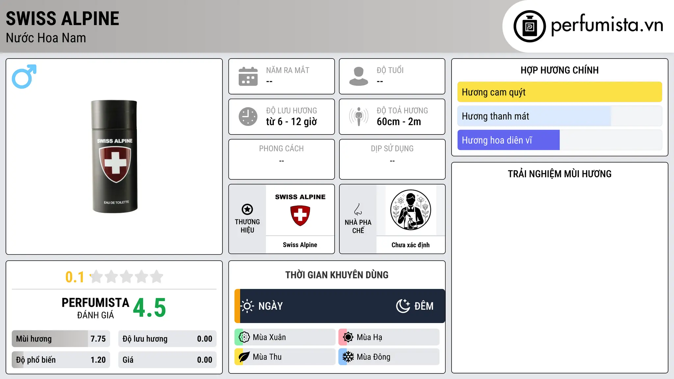Click the nose icon above Nhà pha chế
This screenshot has height=379, width=674.
coord(358,209)
